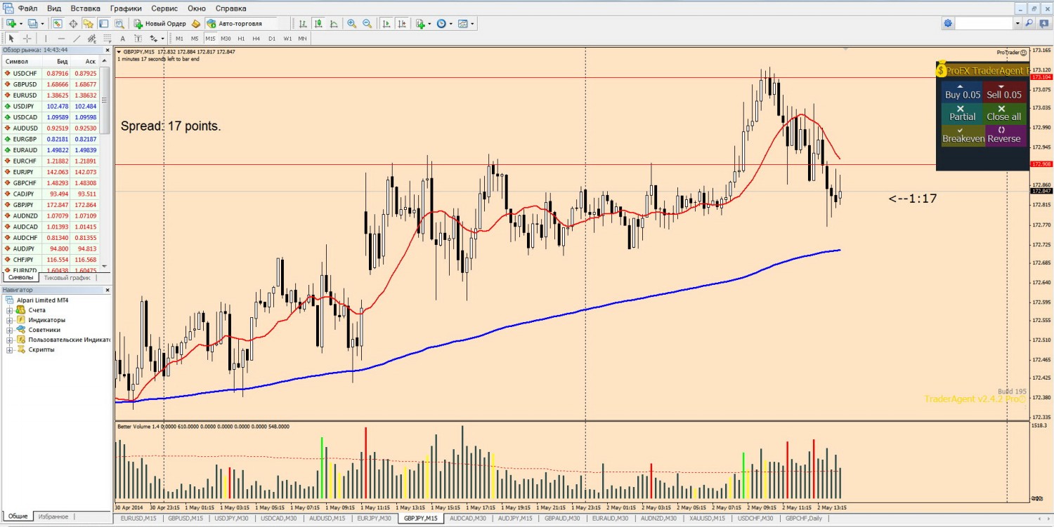Viewport: 1054px width, 527px height.
Task: Select the crosshair tool
Action: [x=27, y=39]
